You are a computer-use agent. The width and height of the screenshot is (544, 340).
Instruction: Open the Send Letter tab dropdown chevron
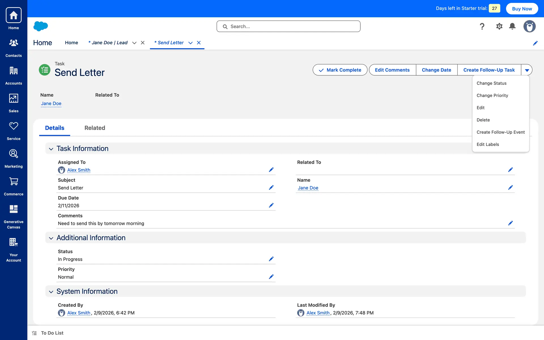[x=190, y=43]
